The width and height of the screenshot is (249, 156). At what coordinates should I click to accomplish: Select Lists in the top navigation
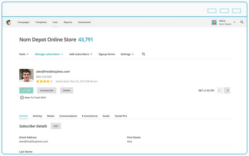55,22
